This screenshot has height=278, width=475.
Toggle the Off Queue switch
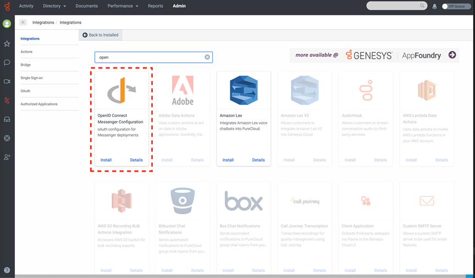point(456,7)
